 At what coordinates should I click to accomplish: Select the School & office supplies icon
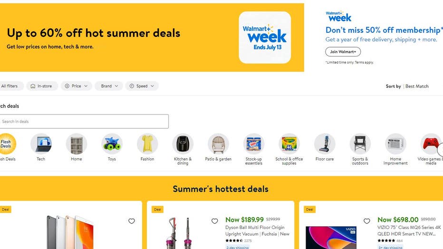tap(289, 144)
